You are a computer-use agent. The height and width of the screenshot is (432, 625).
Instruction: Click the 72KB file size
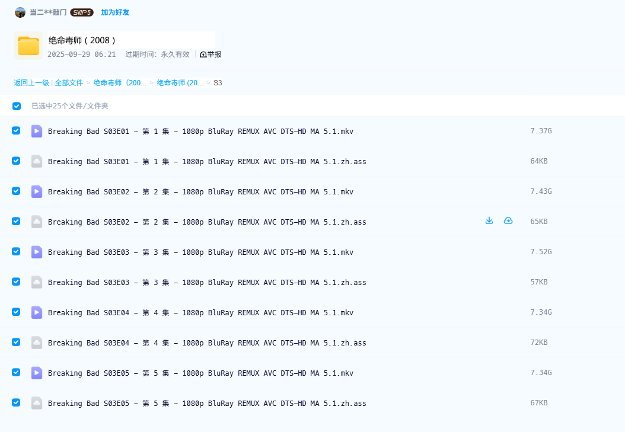[x=539, y=343]
